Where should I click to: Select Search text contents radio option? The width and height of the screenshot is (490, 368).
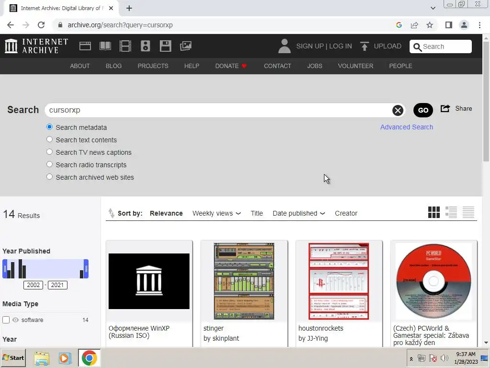tap(49, 139)
